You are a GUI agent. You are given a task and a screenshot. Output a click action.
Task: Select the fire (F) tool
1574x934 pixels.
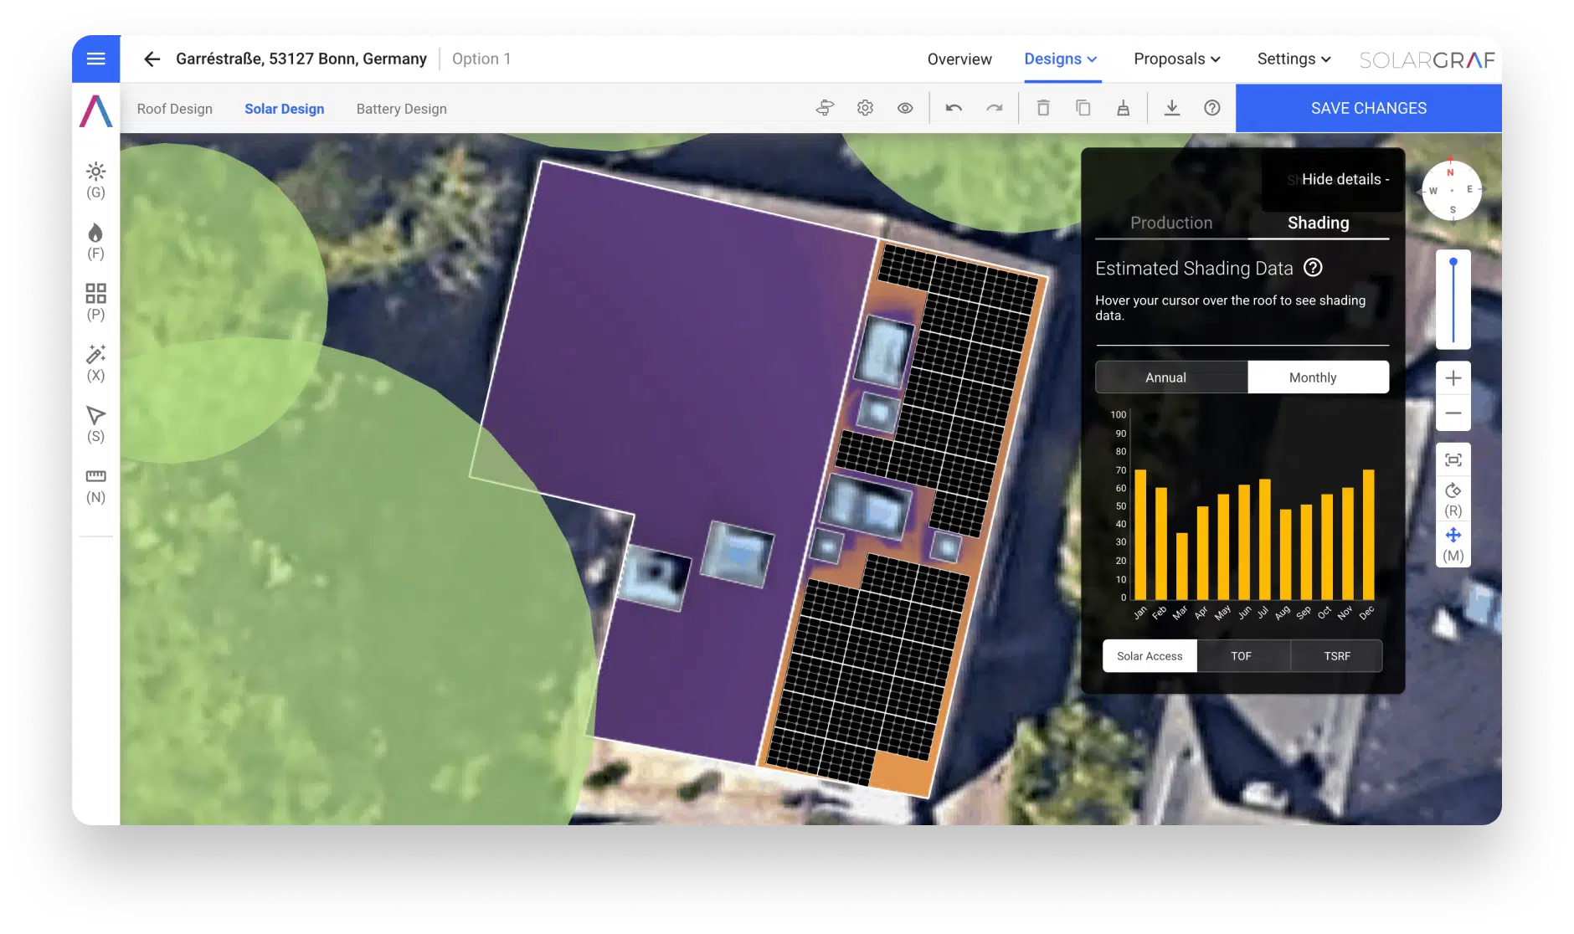[x=95, y=241]
